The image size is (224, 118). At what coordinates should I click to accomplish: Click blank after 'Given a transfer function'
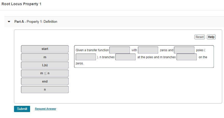pos(120,50)
